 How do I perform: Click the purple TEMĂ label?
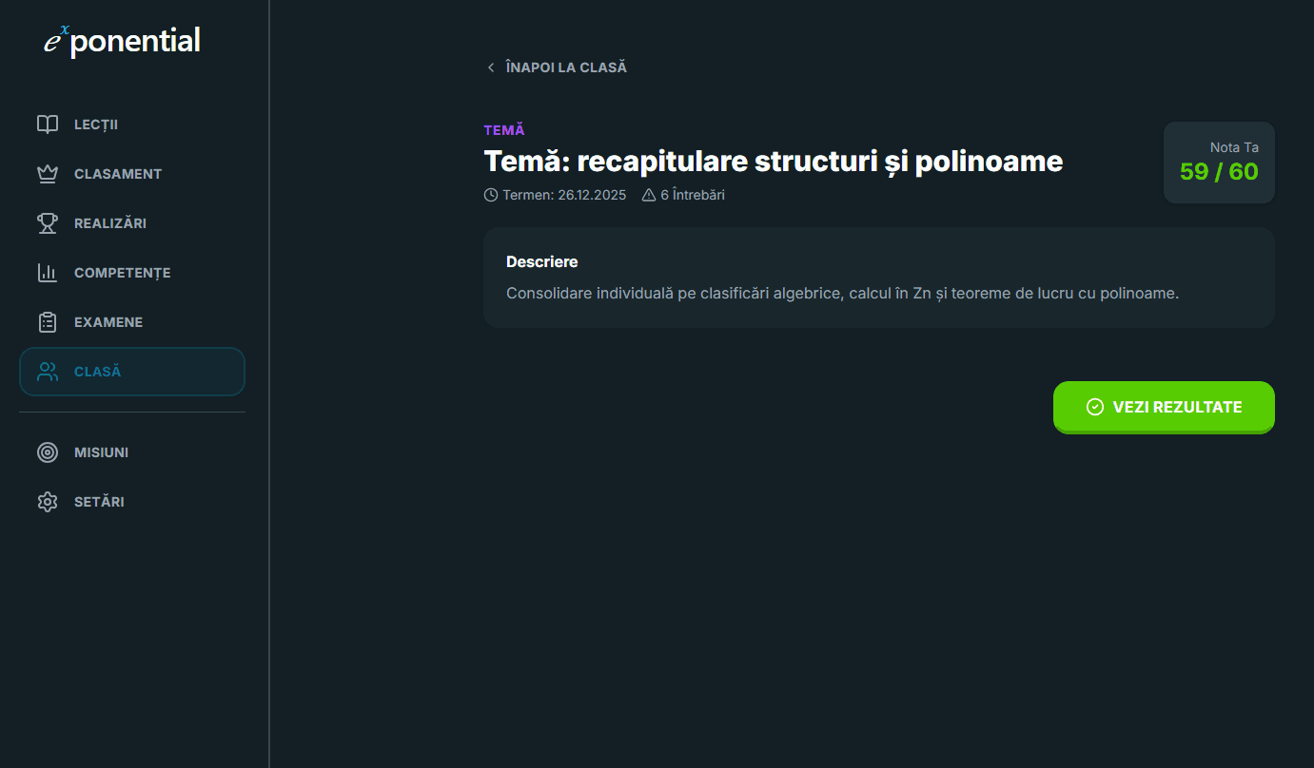pyautogui.click(x=504, y=130)
